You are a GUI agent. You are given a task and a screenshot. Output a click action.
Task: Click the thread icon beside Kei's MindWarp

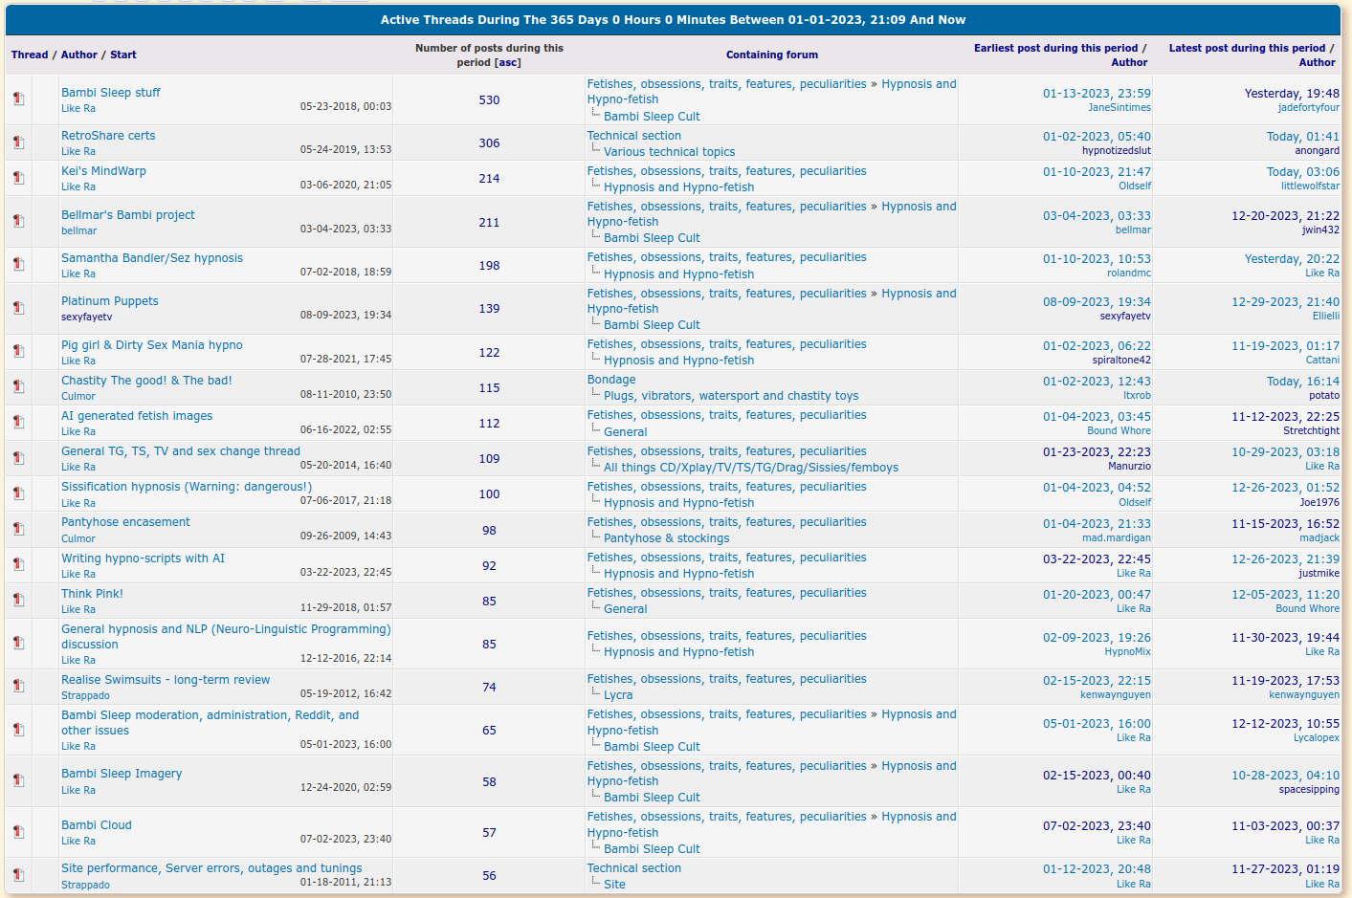click(18, 178)
